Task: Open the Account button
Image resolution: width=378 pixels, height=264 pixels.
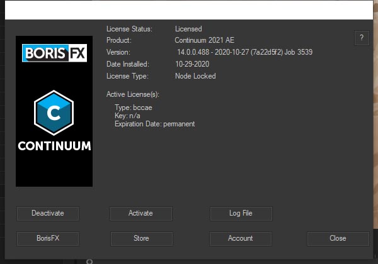Action: pyautogui.click(x=241, y=238)
